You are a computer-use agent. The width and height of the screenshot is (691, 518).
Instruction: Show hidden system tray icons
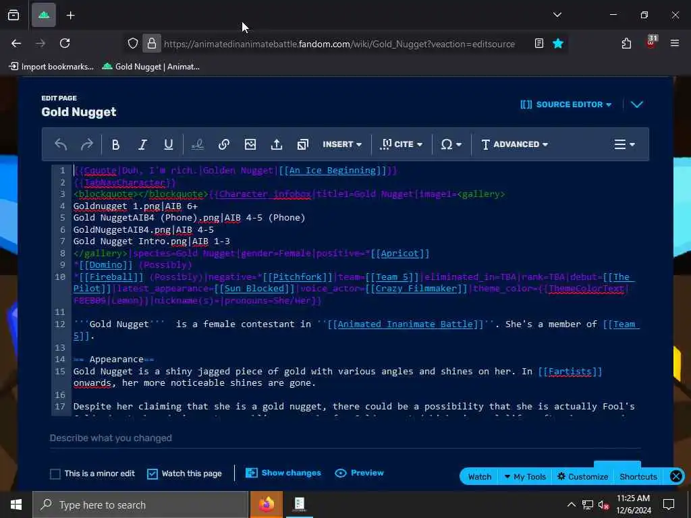pyautogui.click(x=571, y=505)
